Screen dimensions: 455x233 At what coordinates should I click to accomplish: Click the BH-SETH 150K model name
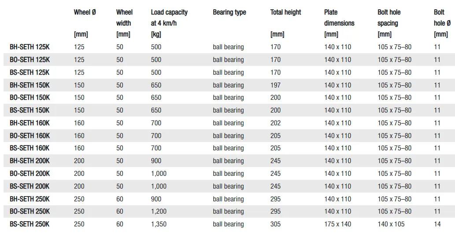click(30, 85)
